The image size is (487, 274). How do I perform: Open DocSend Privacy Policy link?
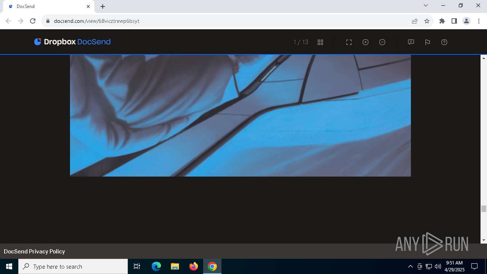pos(34,252)
